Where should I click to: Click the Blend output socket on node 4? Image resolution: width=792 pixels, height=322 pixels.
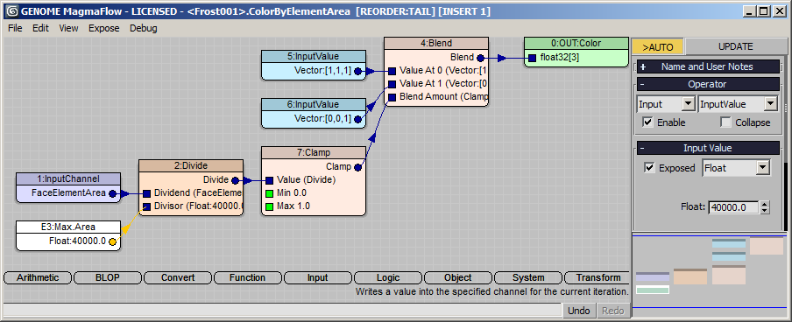click(x=480, y=58)
